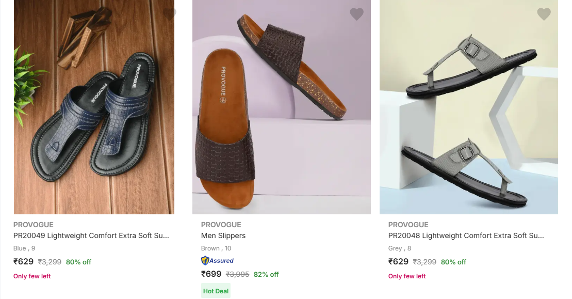Image resolution: width=572 pixels, height=299 pixels.
Task: Click the Blue, 9 color and size text
Action: [x=24, y=248]
